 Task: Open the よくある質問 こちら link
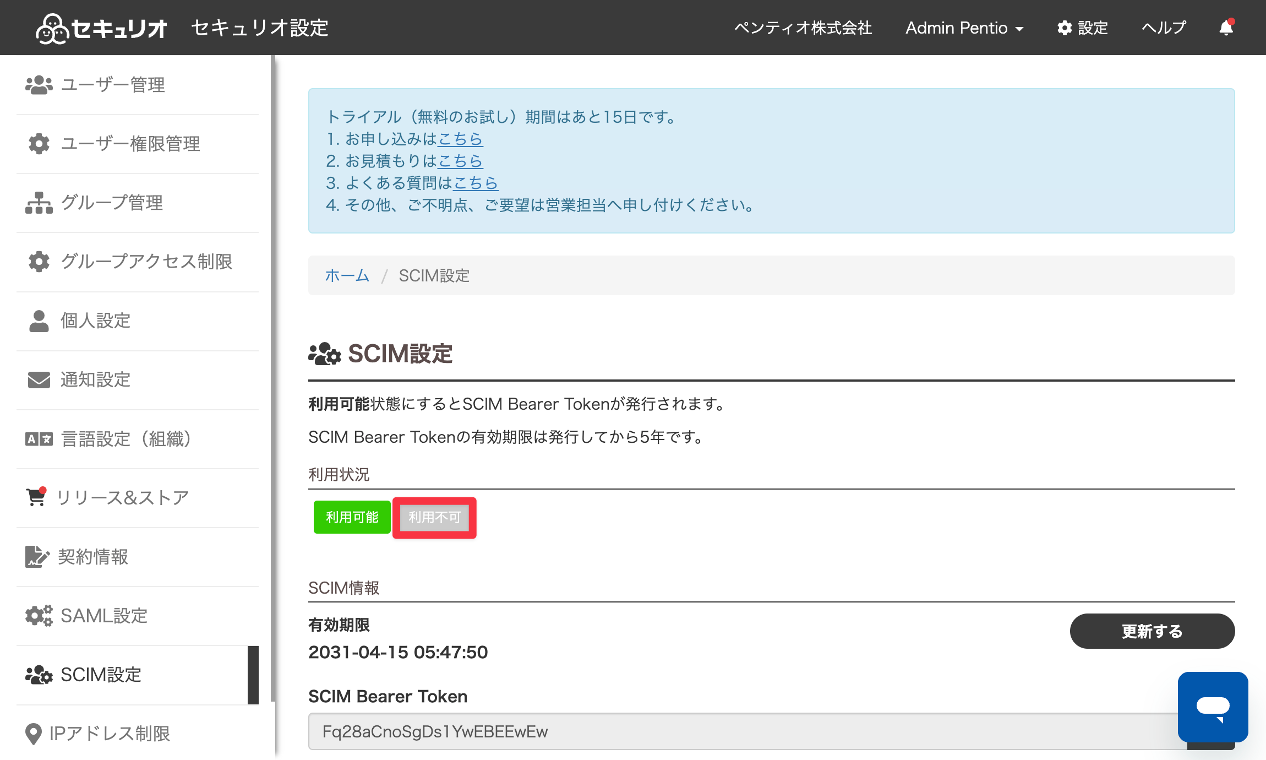click(x=476, y=183)
